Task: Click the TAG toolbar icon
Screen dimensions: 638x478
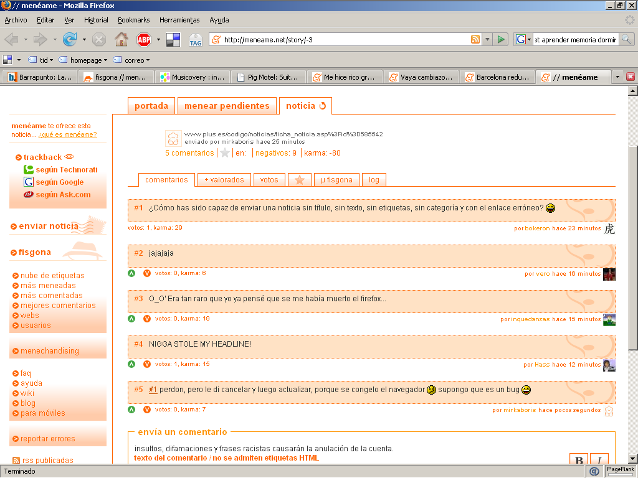Action: pos(195,40)
